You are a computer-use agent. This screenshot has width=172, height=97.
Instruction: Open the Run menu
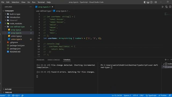click(34, 2)
